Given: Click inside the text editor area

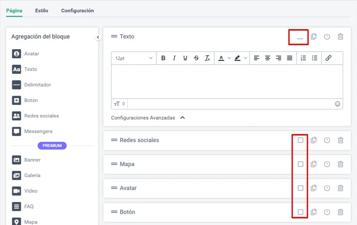Looking at the screenshot, I should pos(227,81).
